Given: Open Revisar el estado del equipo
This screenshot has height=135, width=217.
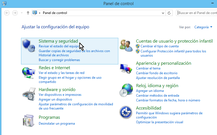Looking at the screenshot, I should 59,46.
